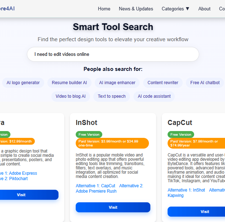
Task: Choose the AI image enhancer chip
Action: coord(117,83)
